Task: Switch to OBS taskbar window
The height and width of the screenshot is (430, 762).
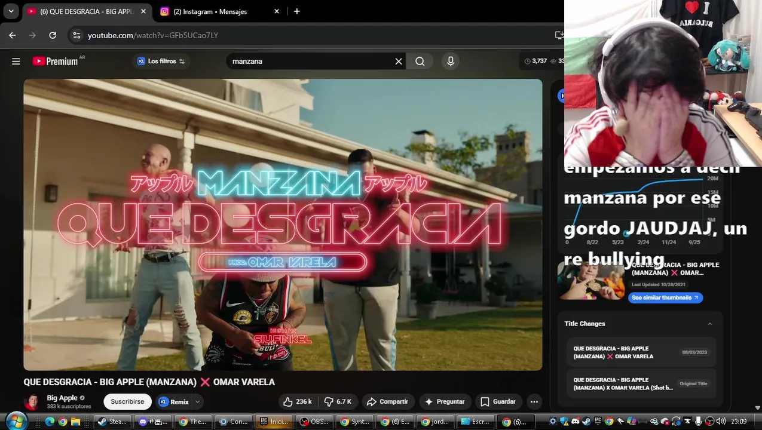Action: [x=314, y=422]
